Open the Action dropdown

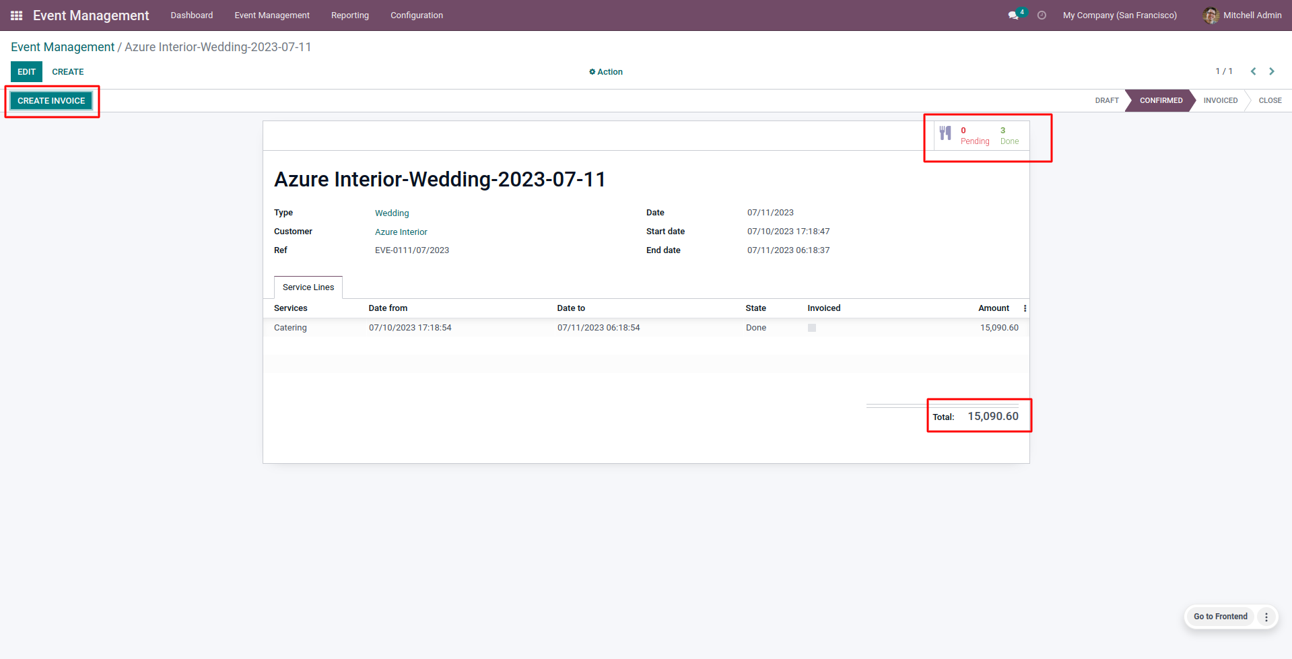coord(606,72)
